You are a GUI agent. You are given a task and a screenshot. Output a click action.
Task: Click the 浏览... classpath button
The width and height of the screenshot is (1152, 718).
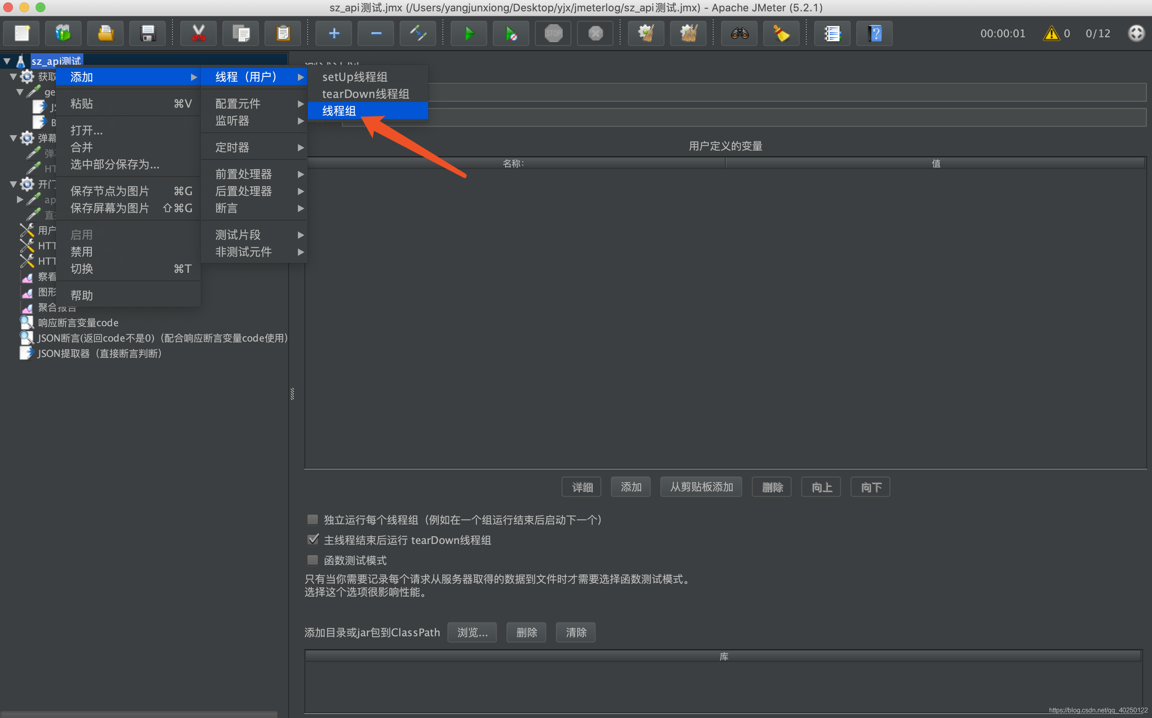coord(472,633)
